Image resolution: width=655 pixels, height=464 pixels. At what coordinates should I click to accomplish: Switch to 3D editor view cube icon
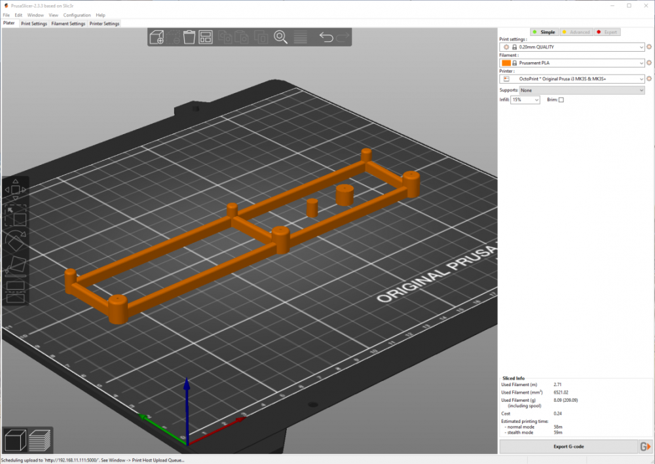(16, 440)
